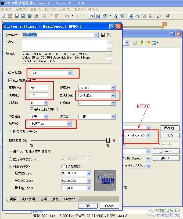The height and width of the screenshot is (219, 183).
Task: Click the Cut scissors icon
Action: pos(44,16)
